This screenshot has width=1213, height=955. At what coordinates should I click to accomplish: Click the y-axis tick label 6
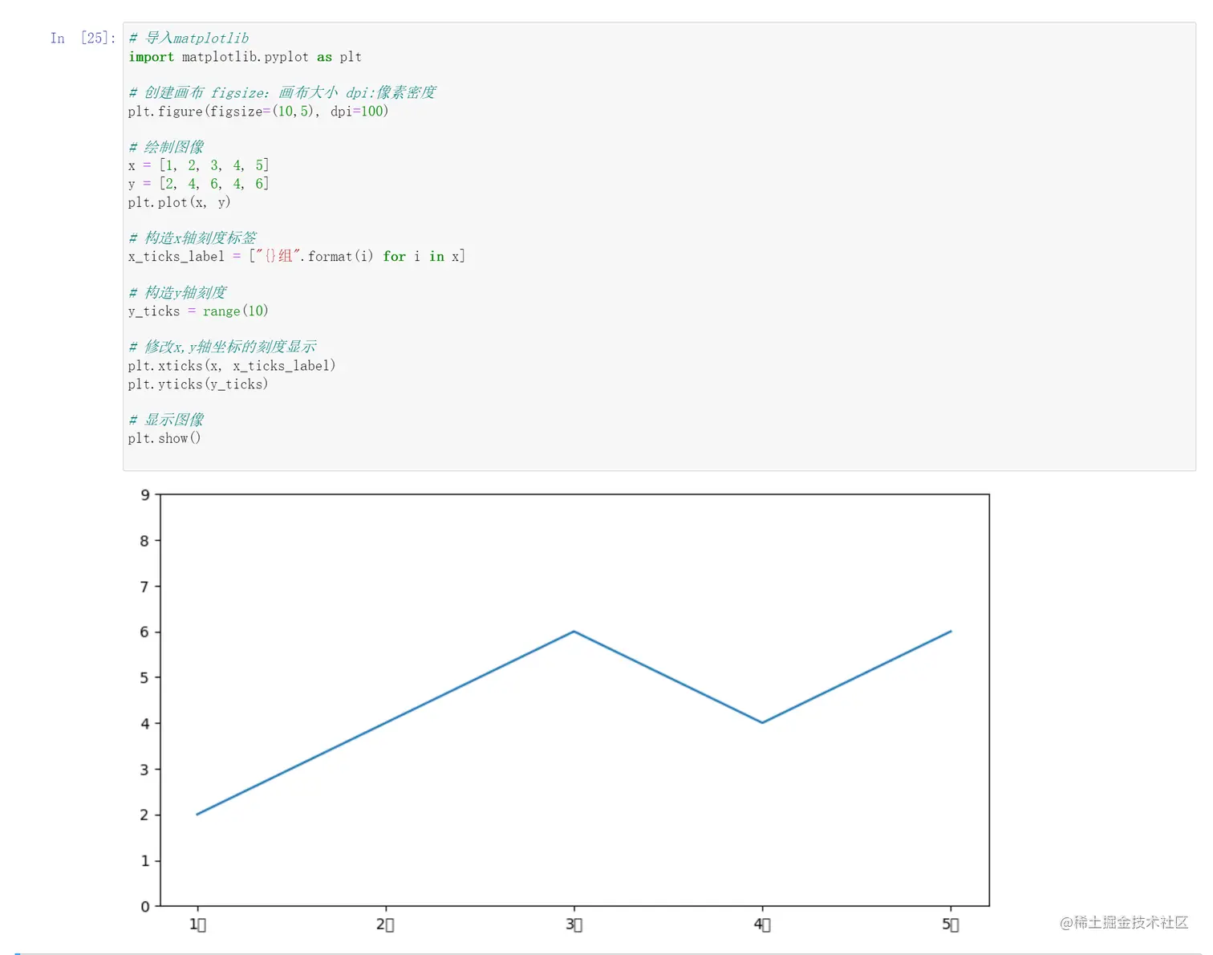tap(145, 632)
